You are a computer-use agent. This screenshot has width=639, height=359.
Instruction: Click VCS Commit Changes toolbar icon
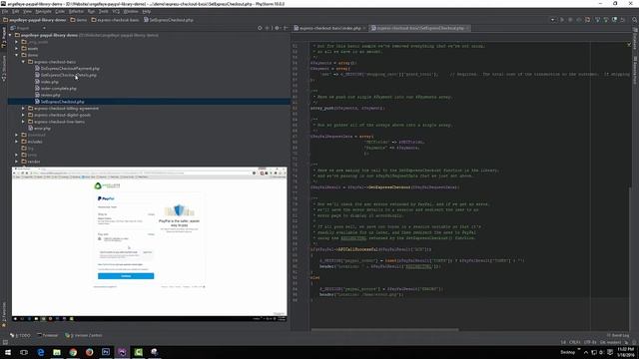coord(606,20)
